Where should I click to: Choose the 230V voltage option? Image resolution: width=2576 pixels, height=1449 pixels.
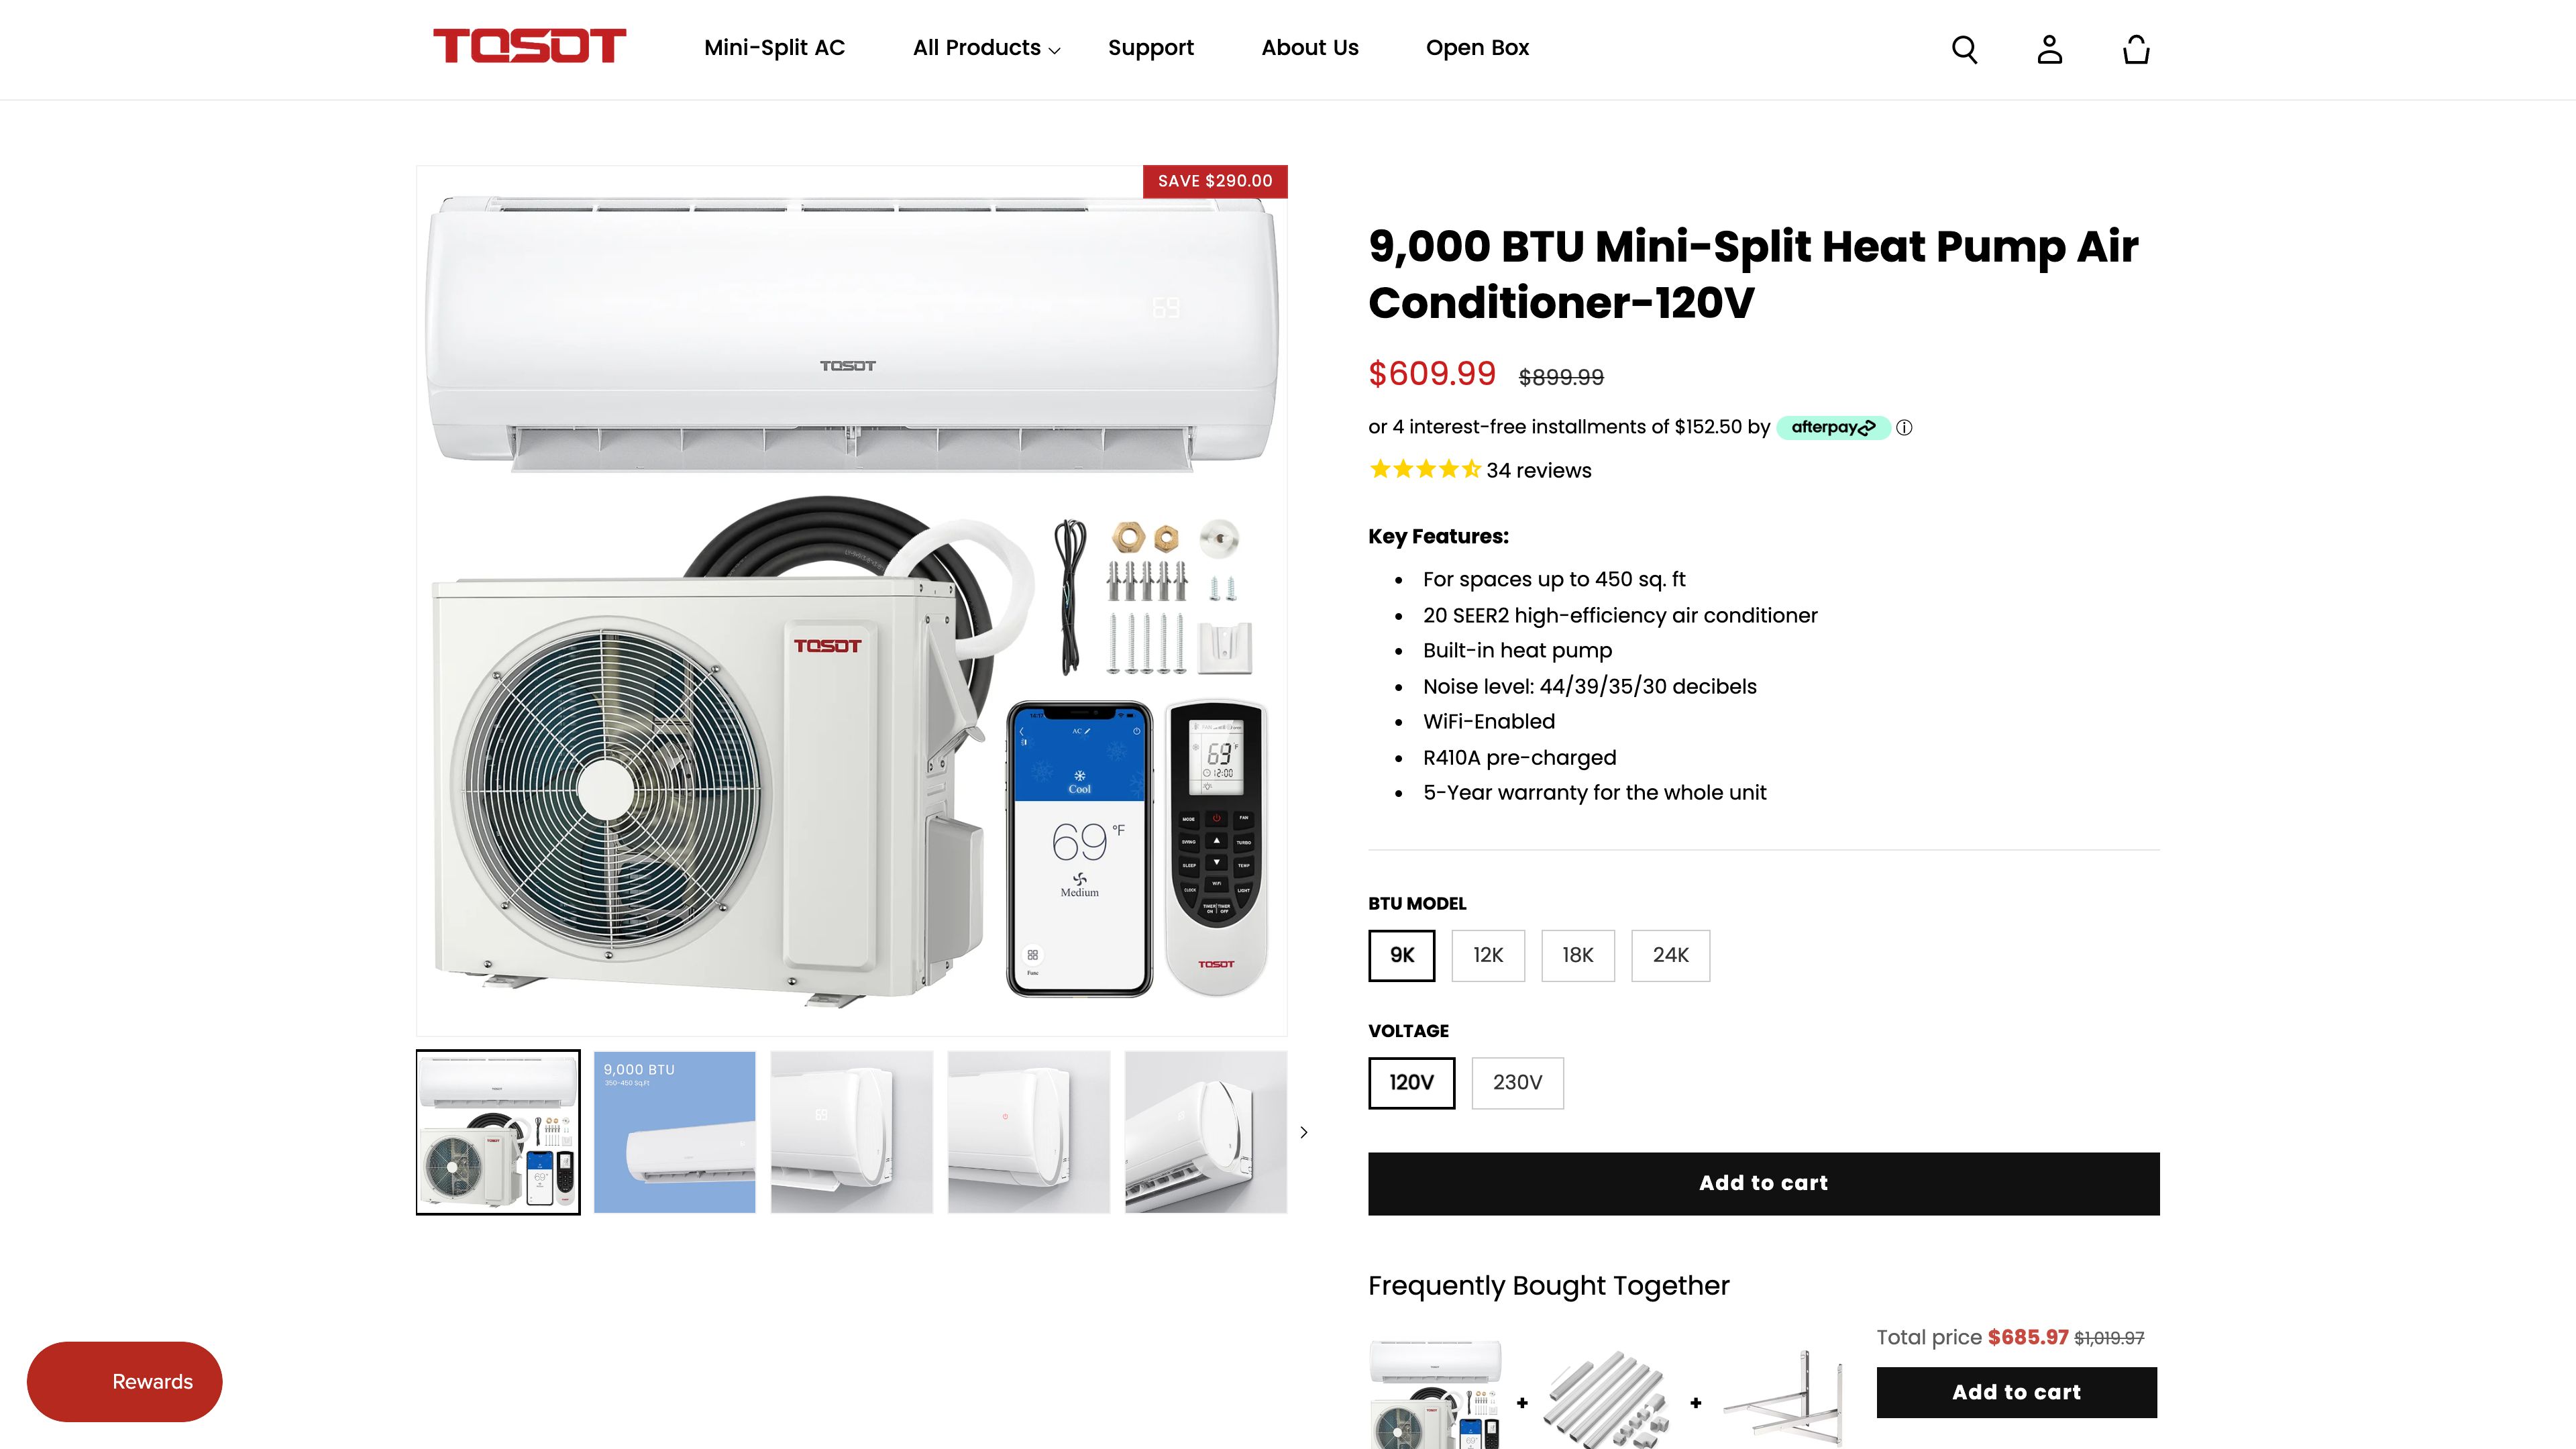click(1517, 1083)
